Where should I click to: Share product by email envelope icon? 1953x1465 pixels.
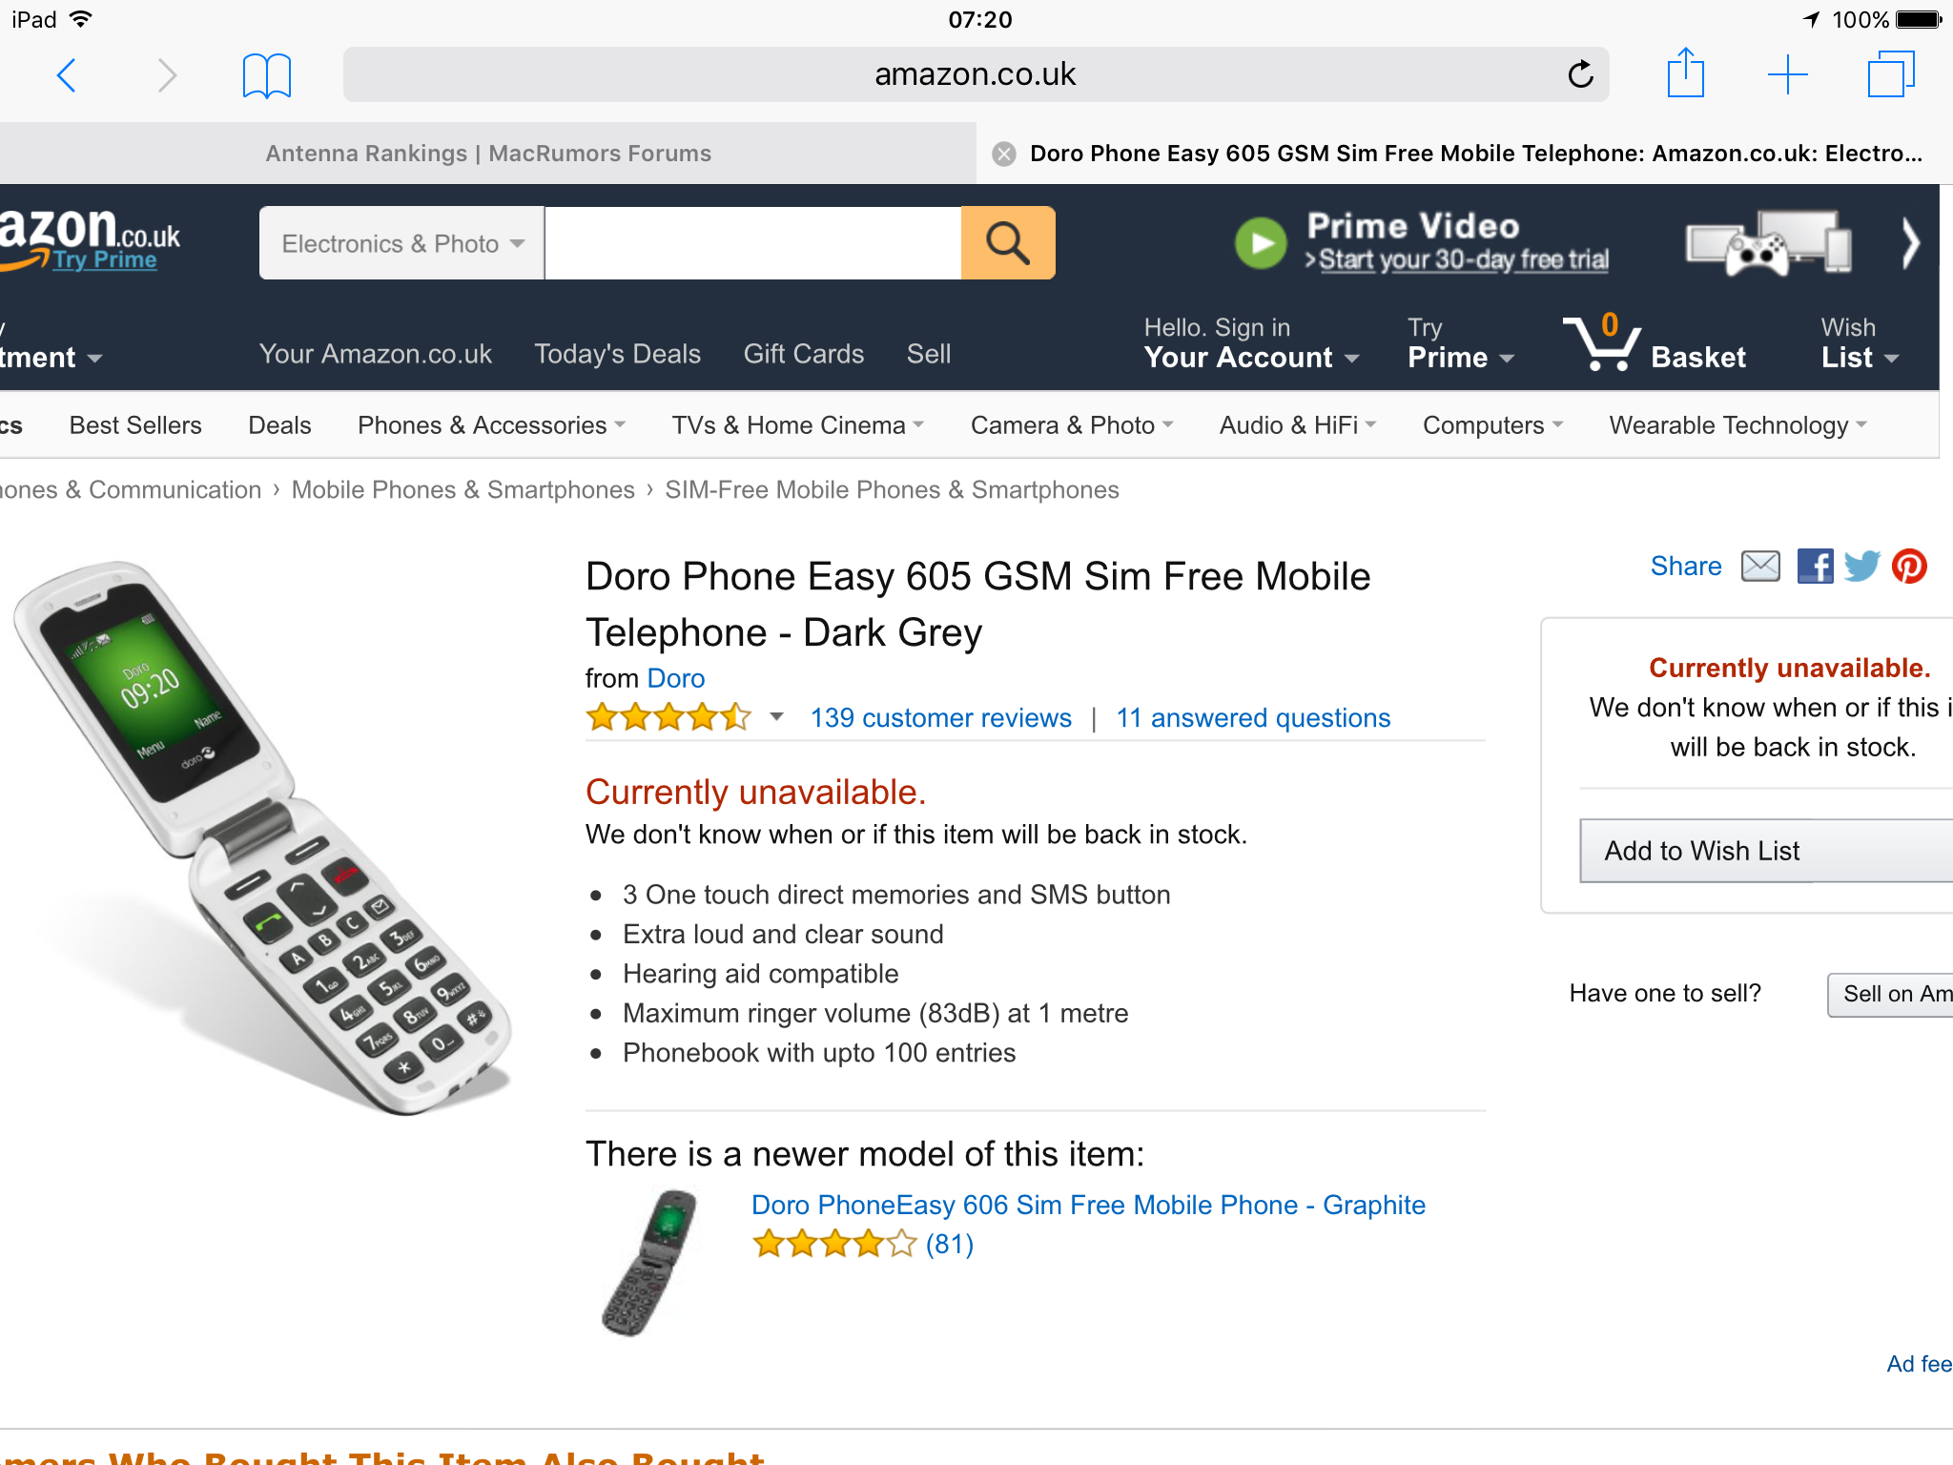(x=1760, y=567)
